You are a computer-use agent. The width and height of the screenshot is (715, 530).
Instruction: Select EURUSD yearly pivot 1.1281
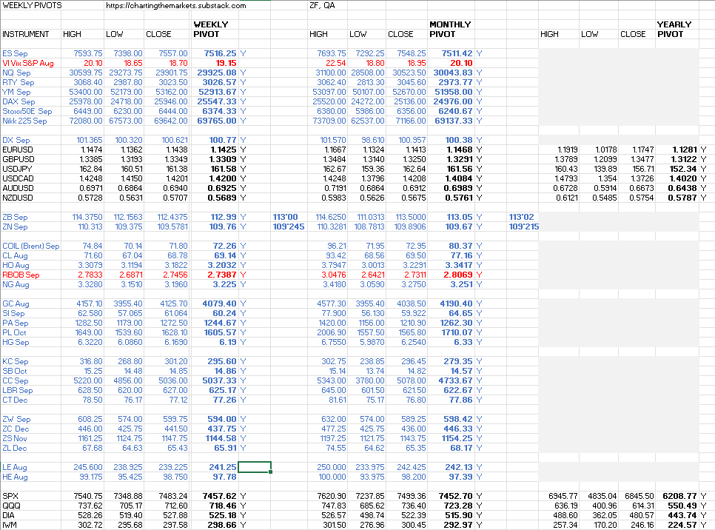coord(685,150)
